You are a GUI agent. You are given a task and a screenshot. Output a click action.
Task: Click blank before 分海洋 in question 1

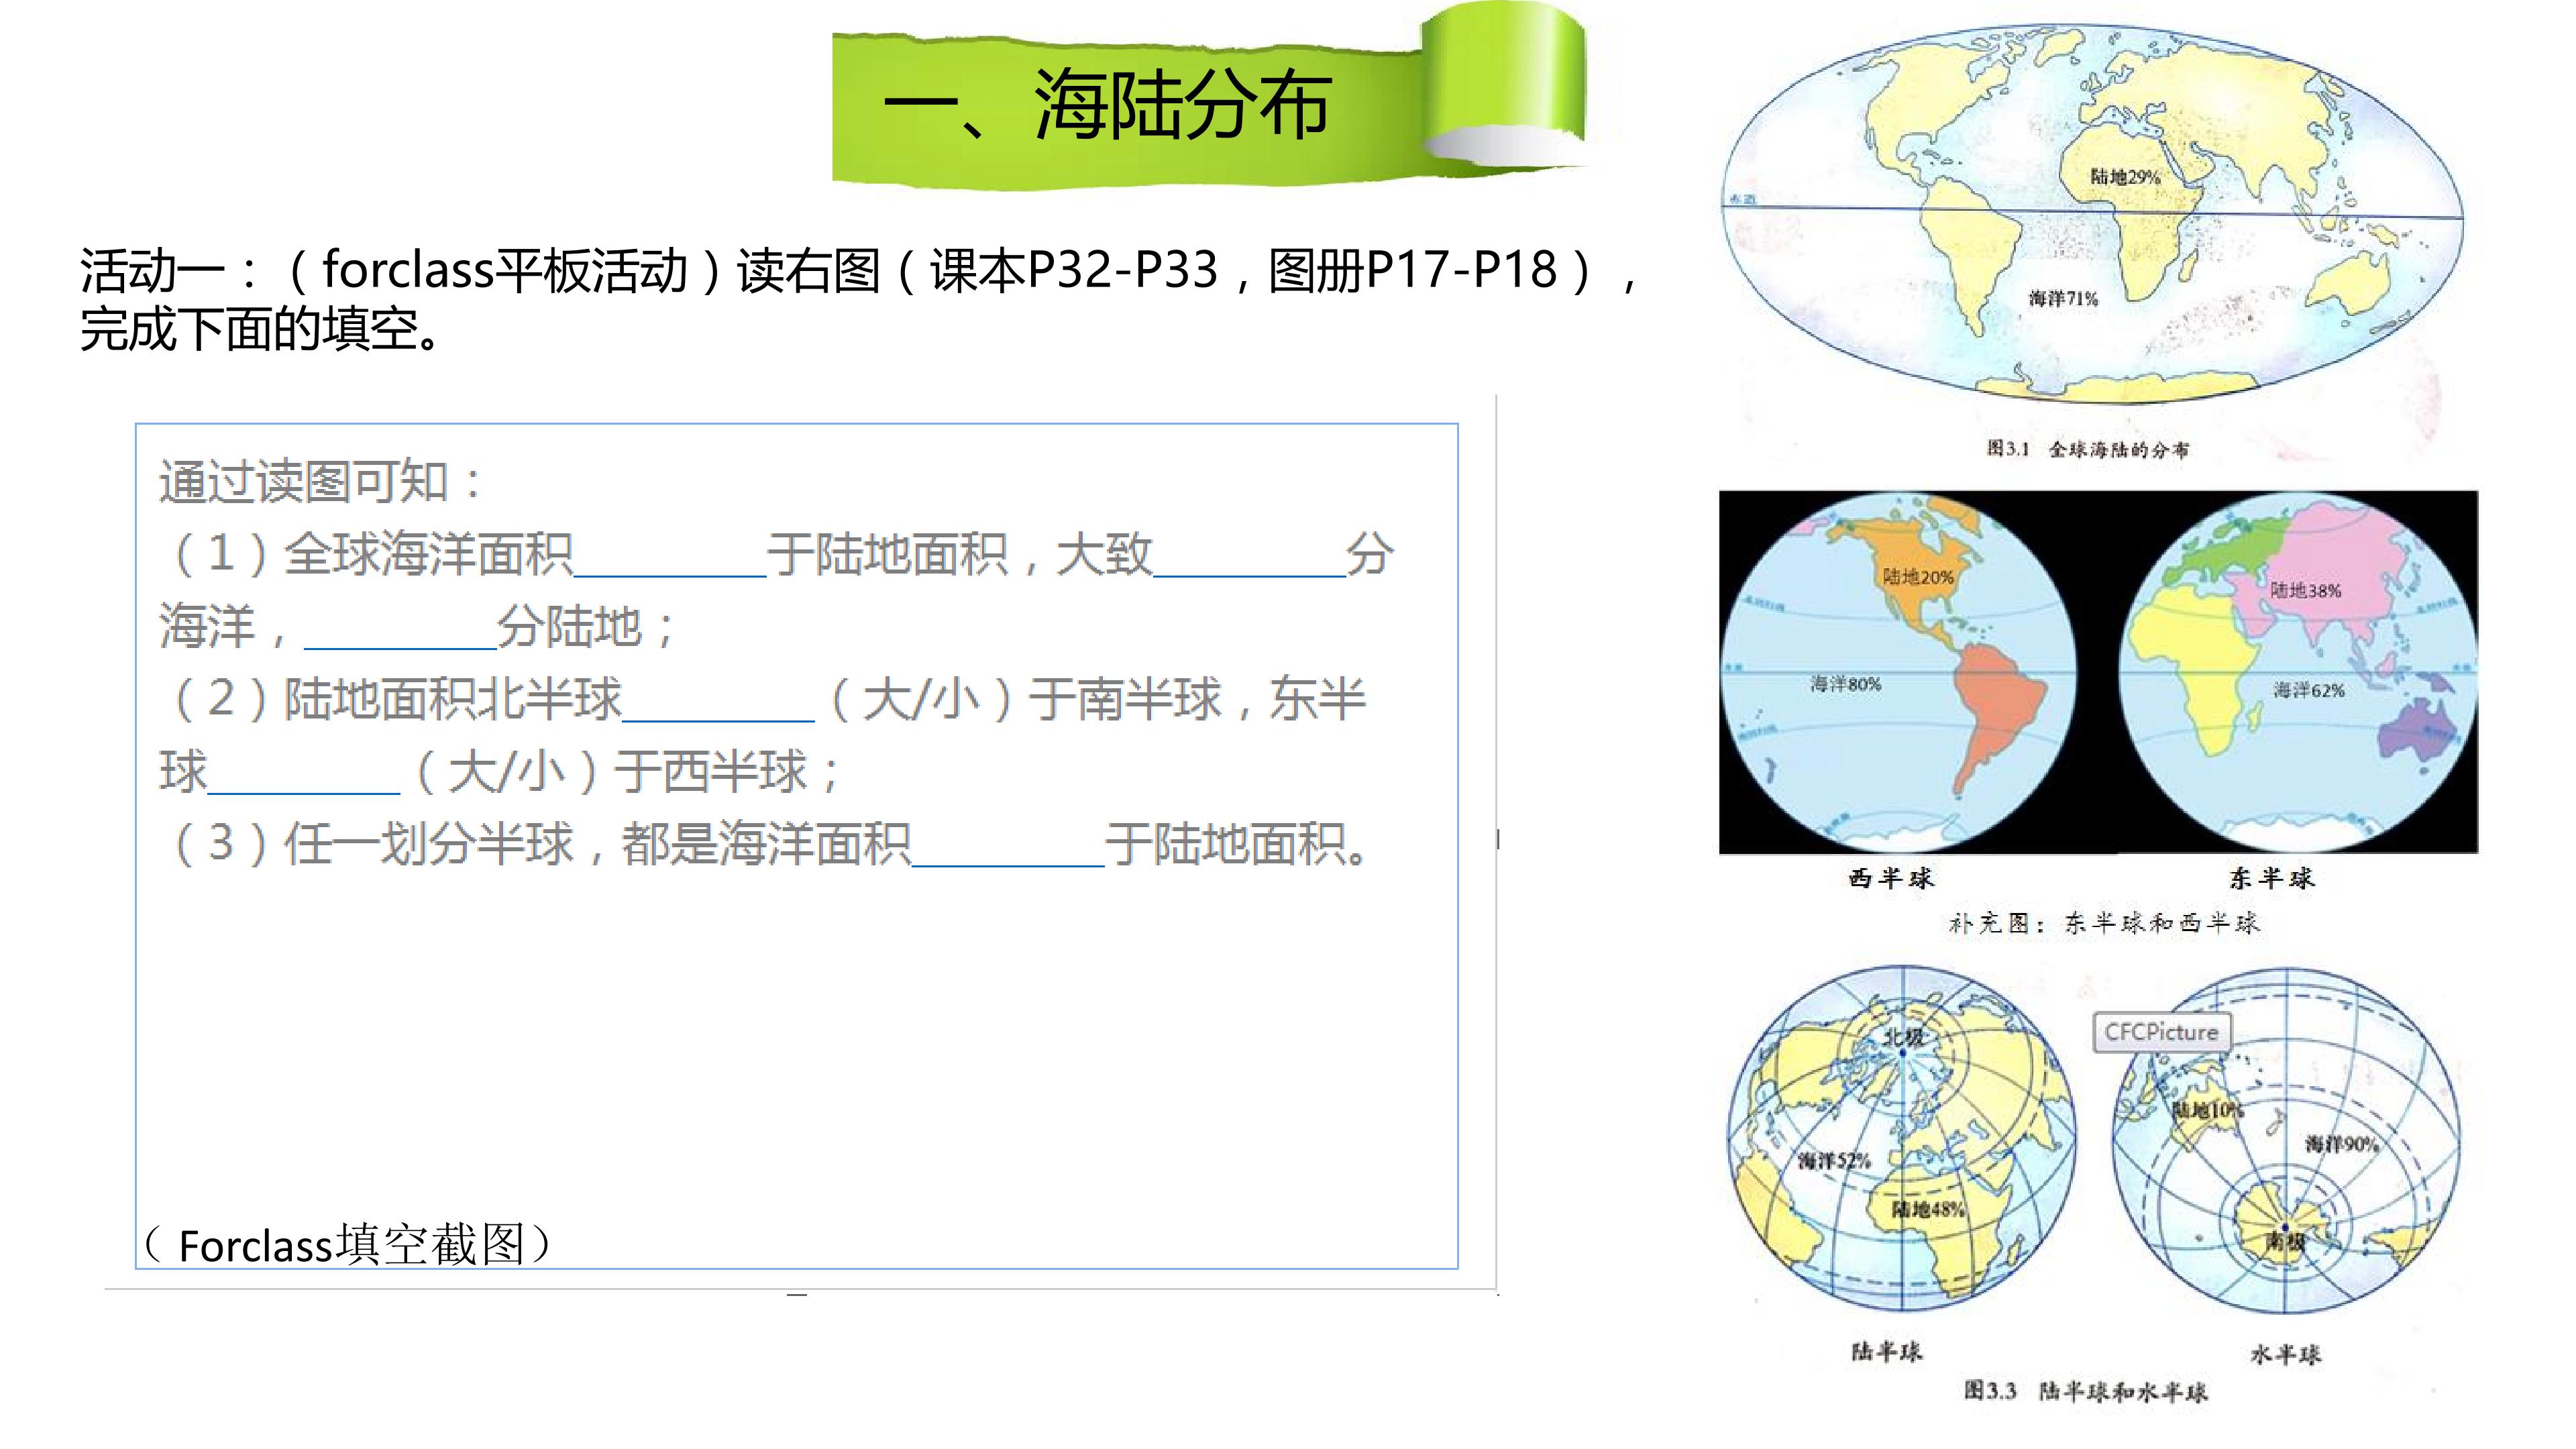(x=1249, y=556)
